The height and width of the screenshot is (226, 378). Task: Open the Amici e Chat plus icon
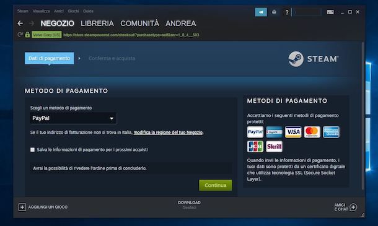pyautogui.click(x=353, y=207)
